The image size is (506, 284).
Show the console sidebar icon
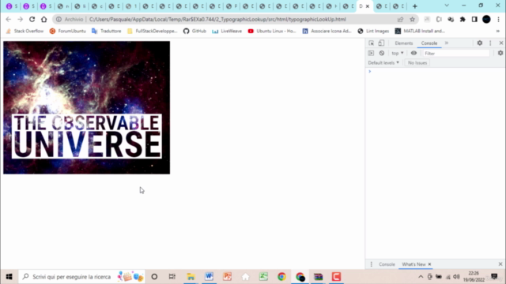coord(371,53)
